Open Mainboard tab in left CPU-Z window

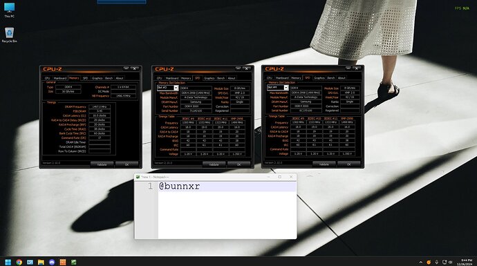tap(60, 78)
